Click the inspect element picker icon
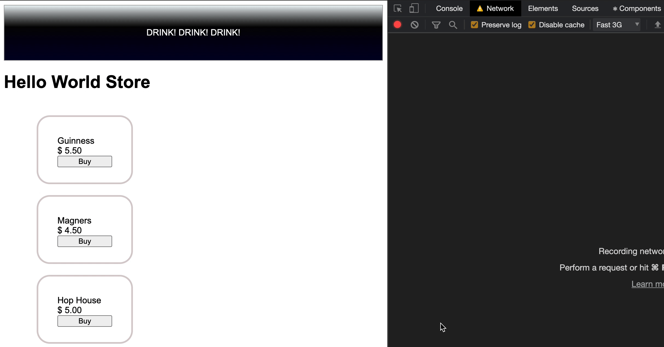This screenshot has width=664, height=347. coord(398,8)
